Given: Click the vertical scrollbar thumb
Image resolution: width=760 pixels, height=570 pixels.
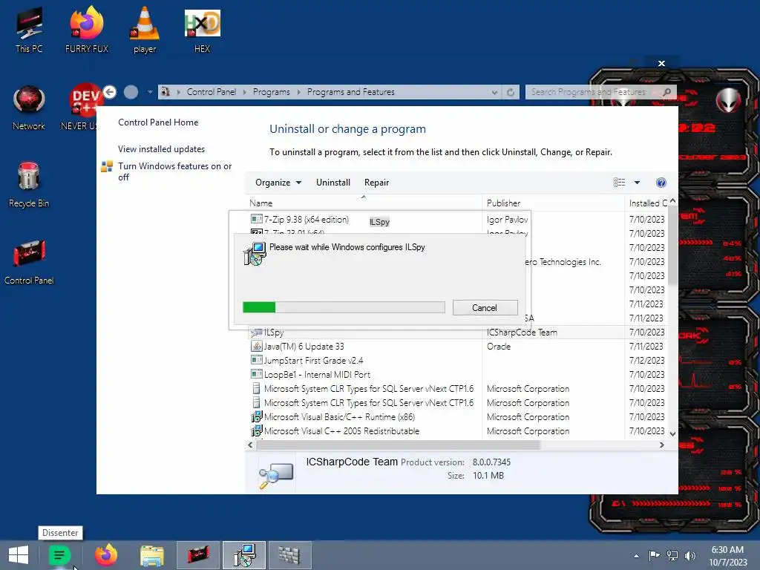Looking at the screenshot, I should [672, 245].
